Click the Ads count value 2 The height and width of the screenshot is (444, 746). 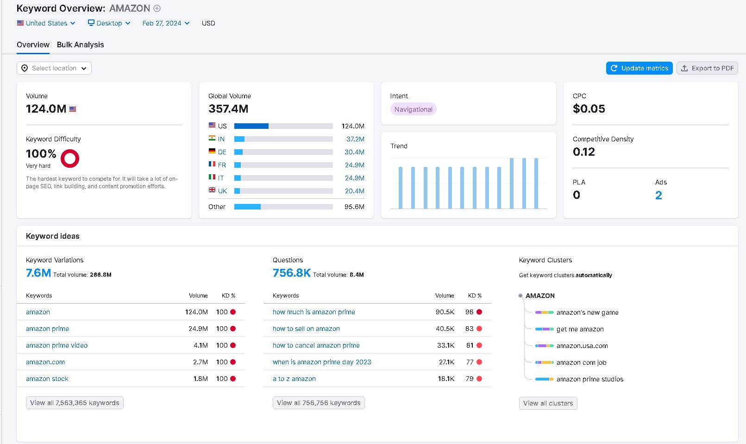[x=658, y=195]
